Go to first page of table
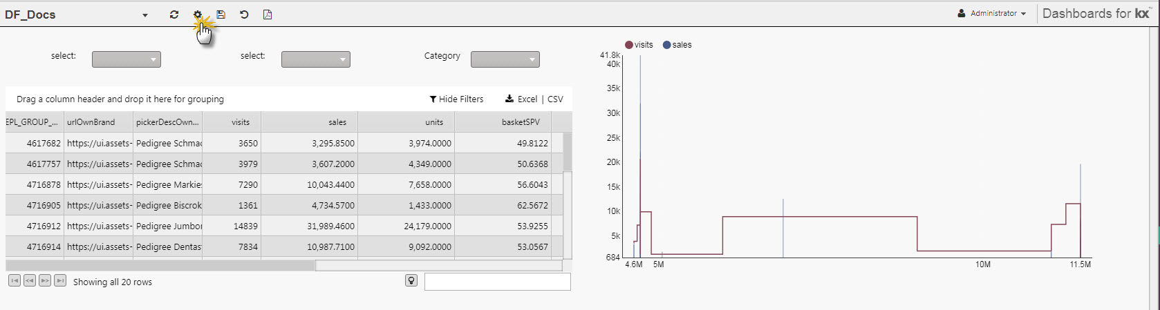The width and height of the screenshot is (1160, 310). point(15,280)
